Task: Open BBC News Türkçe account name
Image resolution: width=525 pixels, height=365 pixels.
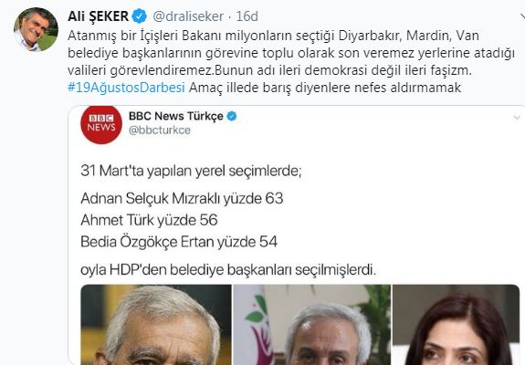Action: coord(176,116)
